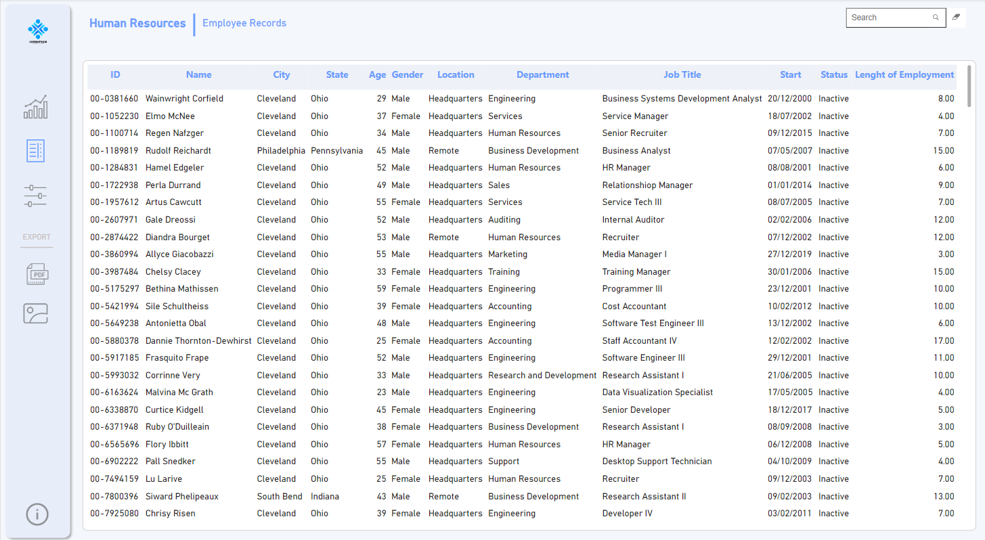Screen dimensions: 985x540
Task: Select name Lu Larive
Action: tap(164, 479)
